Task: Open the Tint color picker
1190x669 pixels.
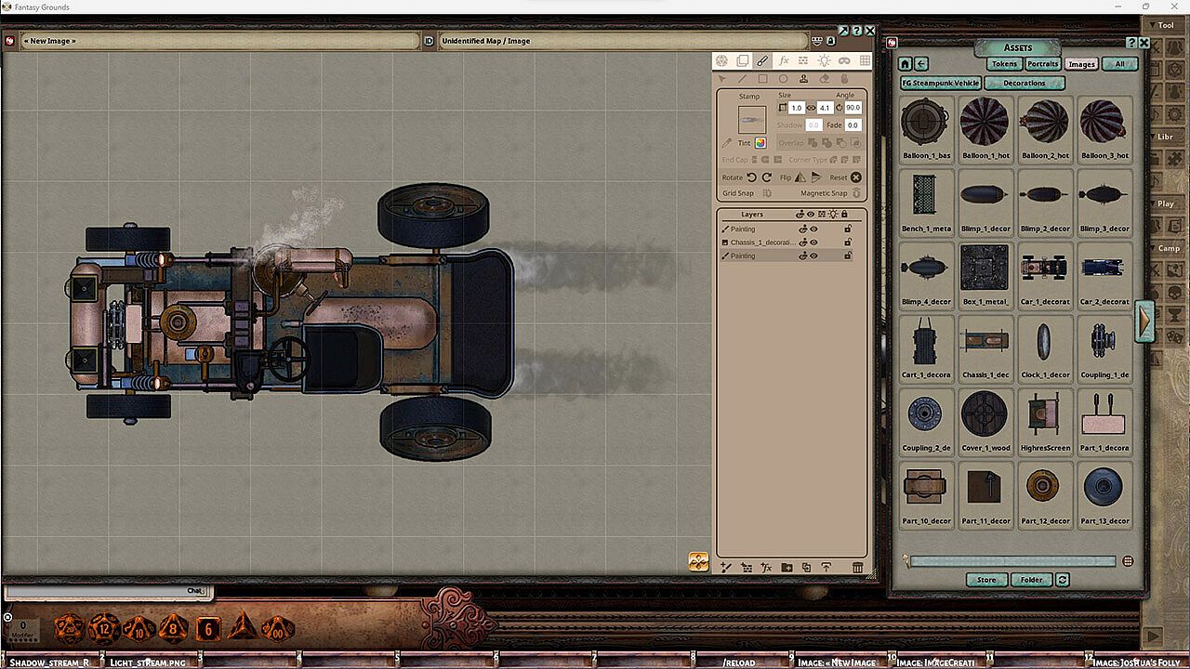Action: coord(760,143)
